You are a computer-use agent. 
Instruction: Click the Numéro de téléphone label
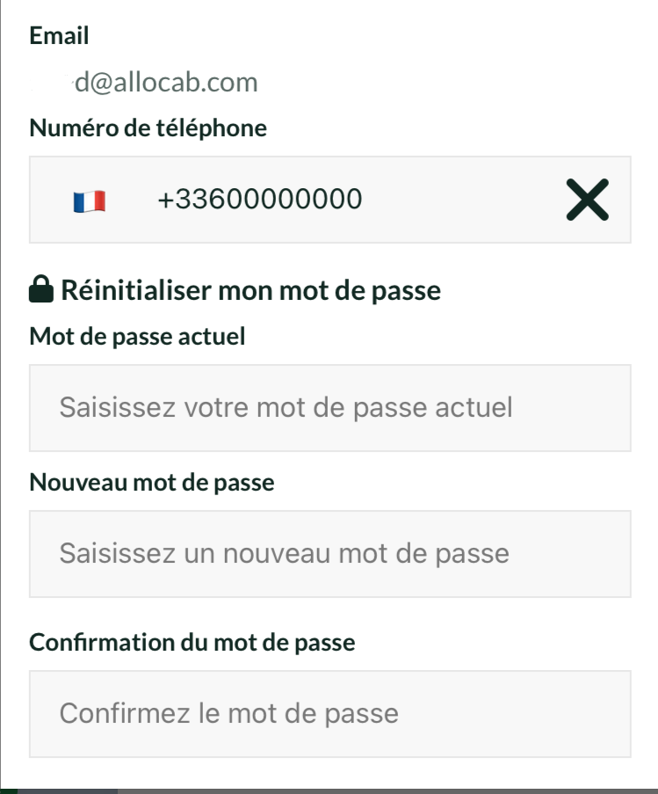(x=148, y=128)
